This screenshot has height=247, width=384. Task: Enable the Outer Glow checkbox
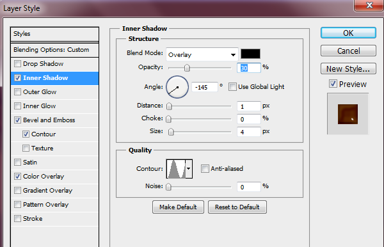18,92
